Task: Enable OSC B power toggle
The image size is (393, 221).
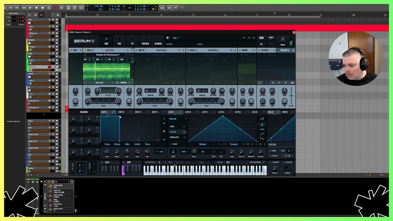Action: (x=136, y=50)
